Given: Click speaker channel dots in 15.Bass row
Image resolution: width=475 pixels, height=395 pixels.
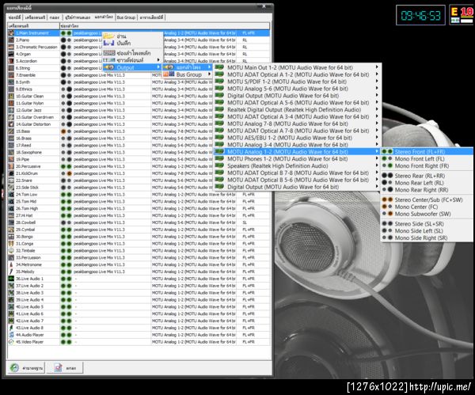Looking at the screenshot, I should pyautogui.click(x=66, y=131).
